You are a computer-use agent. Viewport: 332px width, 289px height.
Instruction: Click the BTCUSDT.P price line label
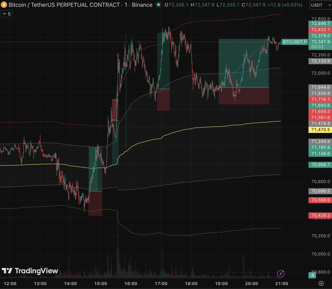(295, 42)
